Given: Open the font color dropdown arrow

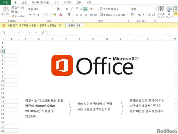Looking at the screenshot, I should (x=64, y=15).
